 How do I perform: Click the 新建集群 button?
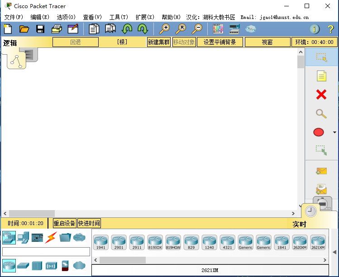tap(159, 42)
